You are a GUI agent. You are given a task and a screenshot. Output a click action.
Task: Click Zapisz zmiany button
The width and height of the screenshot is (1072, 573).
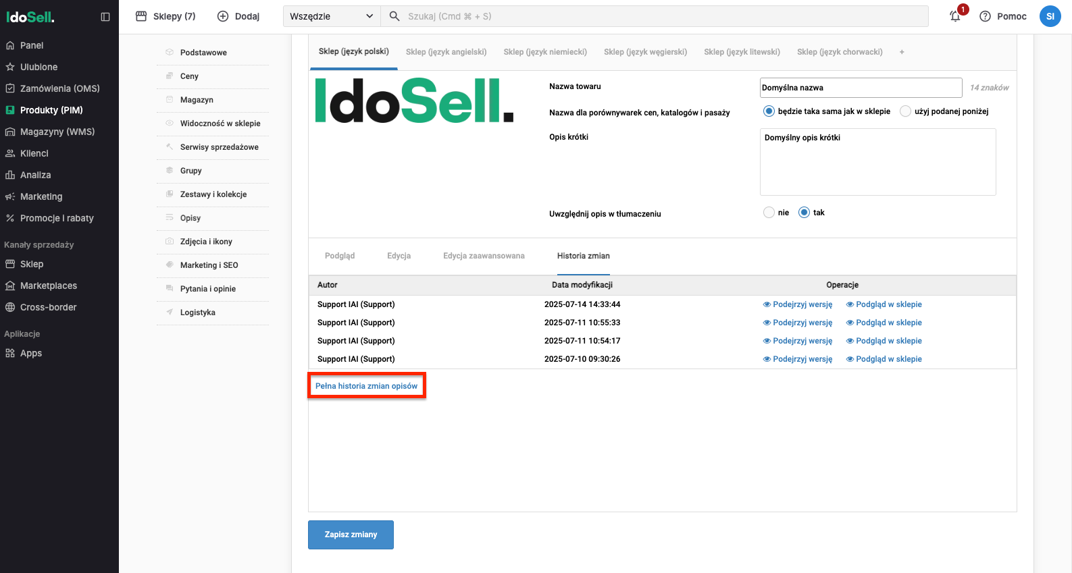coord(351,535)
